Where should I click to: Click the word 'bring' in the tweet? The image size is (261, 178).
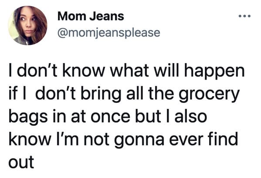(x=101, y=94)
